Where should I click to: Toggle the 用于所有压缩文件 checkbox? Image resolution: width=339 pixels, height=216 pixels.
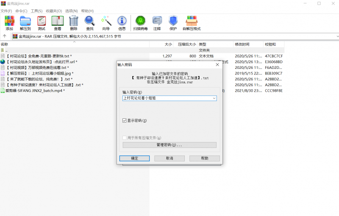(125, 138)
